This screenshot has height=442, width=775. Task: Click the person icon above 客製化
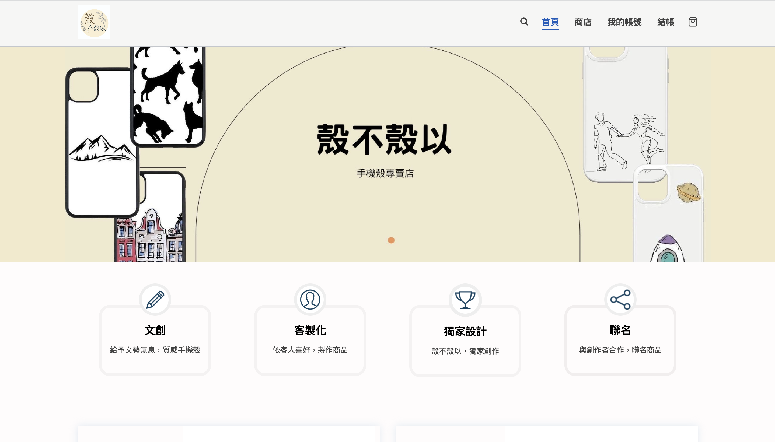(309, 299)
